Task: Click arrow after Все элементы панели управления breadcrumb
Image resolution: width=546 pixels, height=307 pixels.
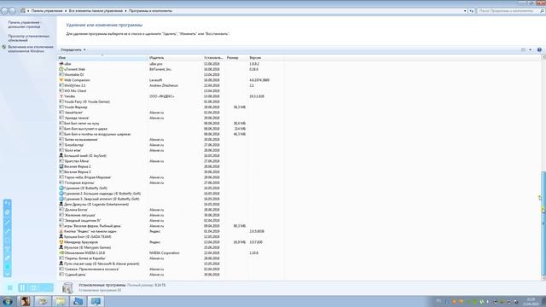Action: click(125, 11)
